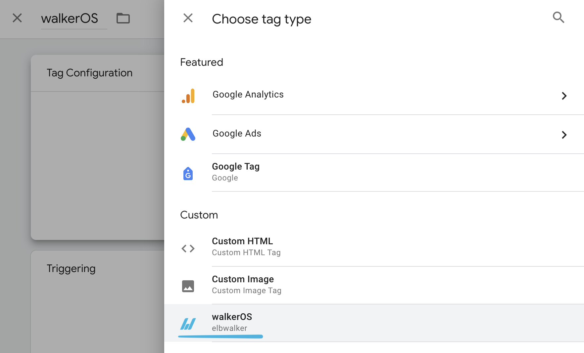Click the Custom Image Tag description

(x=247, y=291)
